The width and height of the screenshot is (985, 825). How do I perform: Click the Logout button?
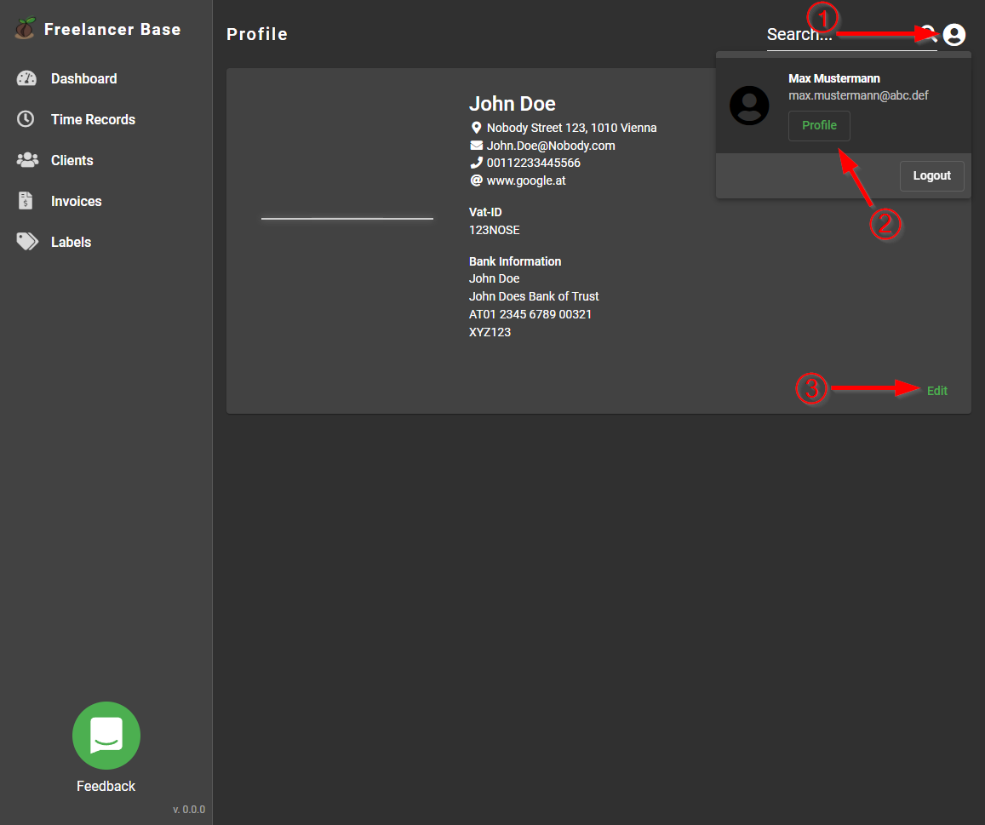931,176
